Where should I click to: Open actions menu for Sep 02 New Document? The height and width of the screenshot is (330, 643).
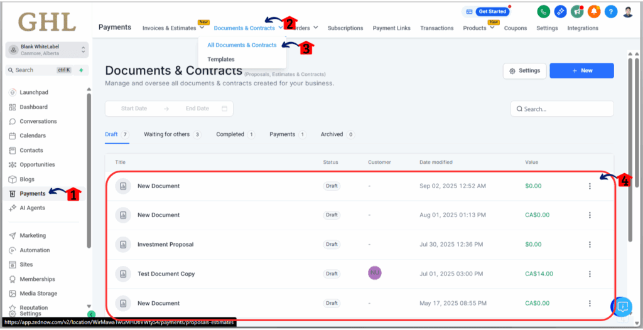[590, 186]
